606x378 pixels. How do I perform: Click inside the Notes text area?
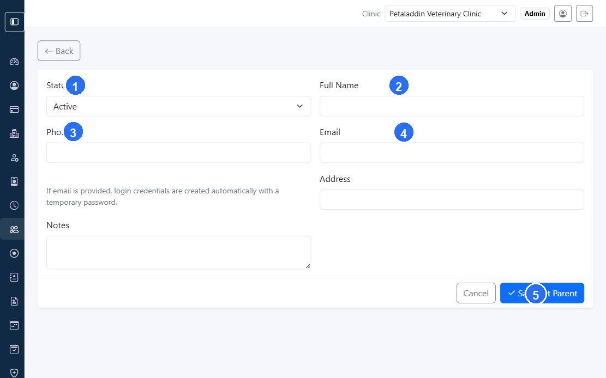178,253
